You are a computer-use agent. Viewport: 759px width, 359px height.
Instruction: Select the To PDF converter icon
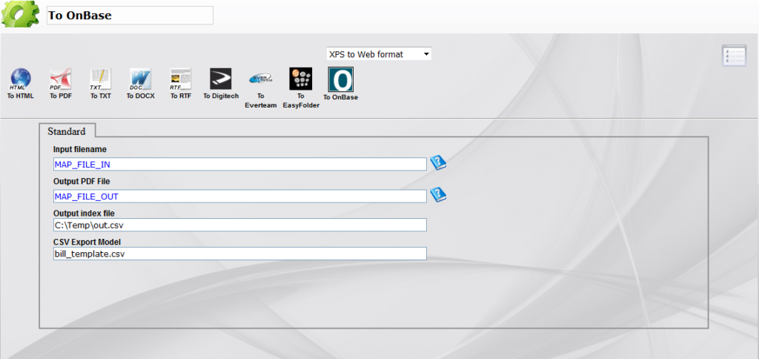tap(60, 79)
